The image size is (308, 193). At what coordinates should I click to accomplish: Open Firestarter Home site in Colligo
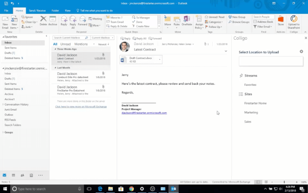point(255,103)
